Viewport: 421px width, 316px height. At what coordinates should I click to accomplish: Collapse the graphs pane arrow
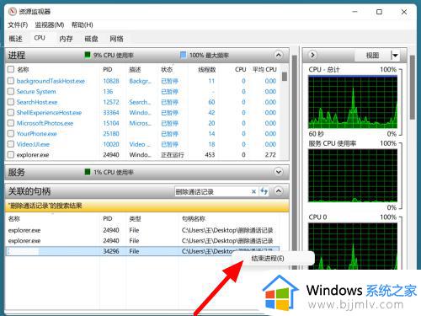[x=312, y=55]
